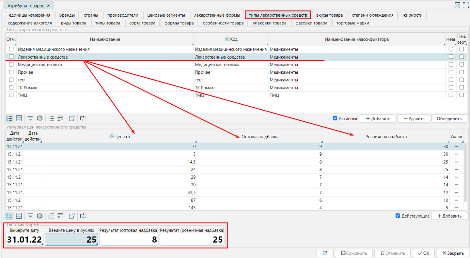Switch to the торговые марки tab
The height and width of the screenshot is (258, 470).
click(352, 23)
